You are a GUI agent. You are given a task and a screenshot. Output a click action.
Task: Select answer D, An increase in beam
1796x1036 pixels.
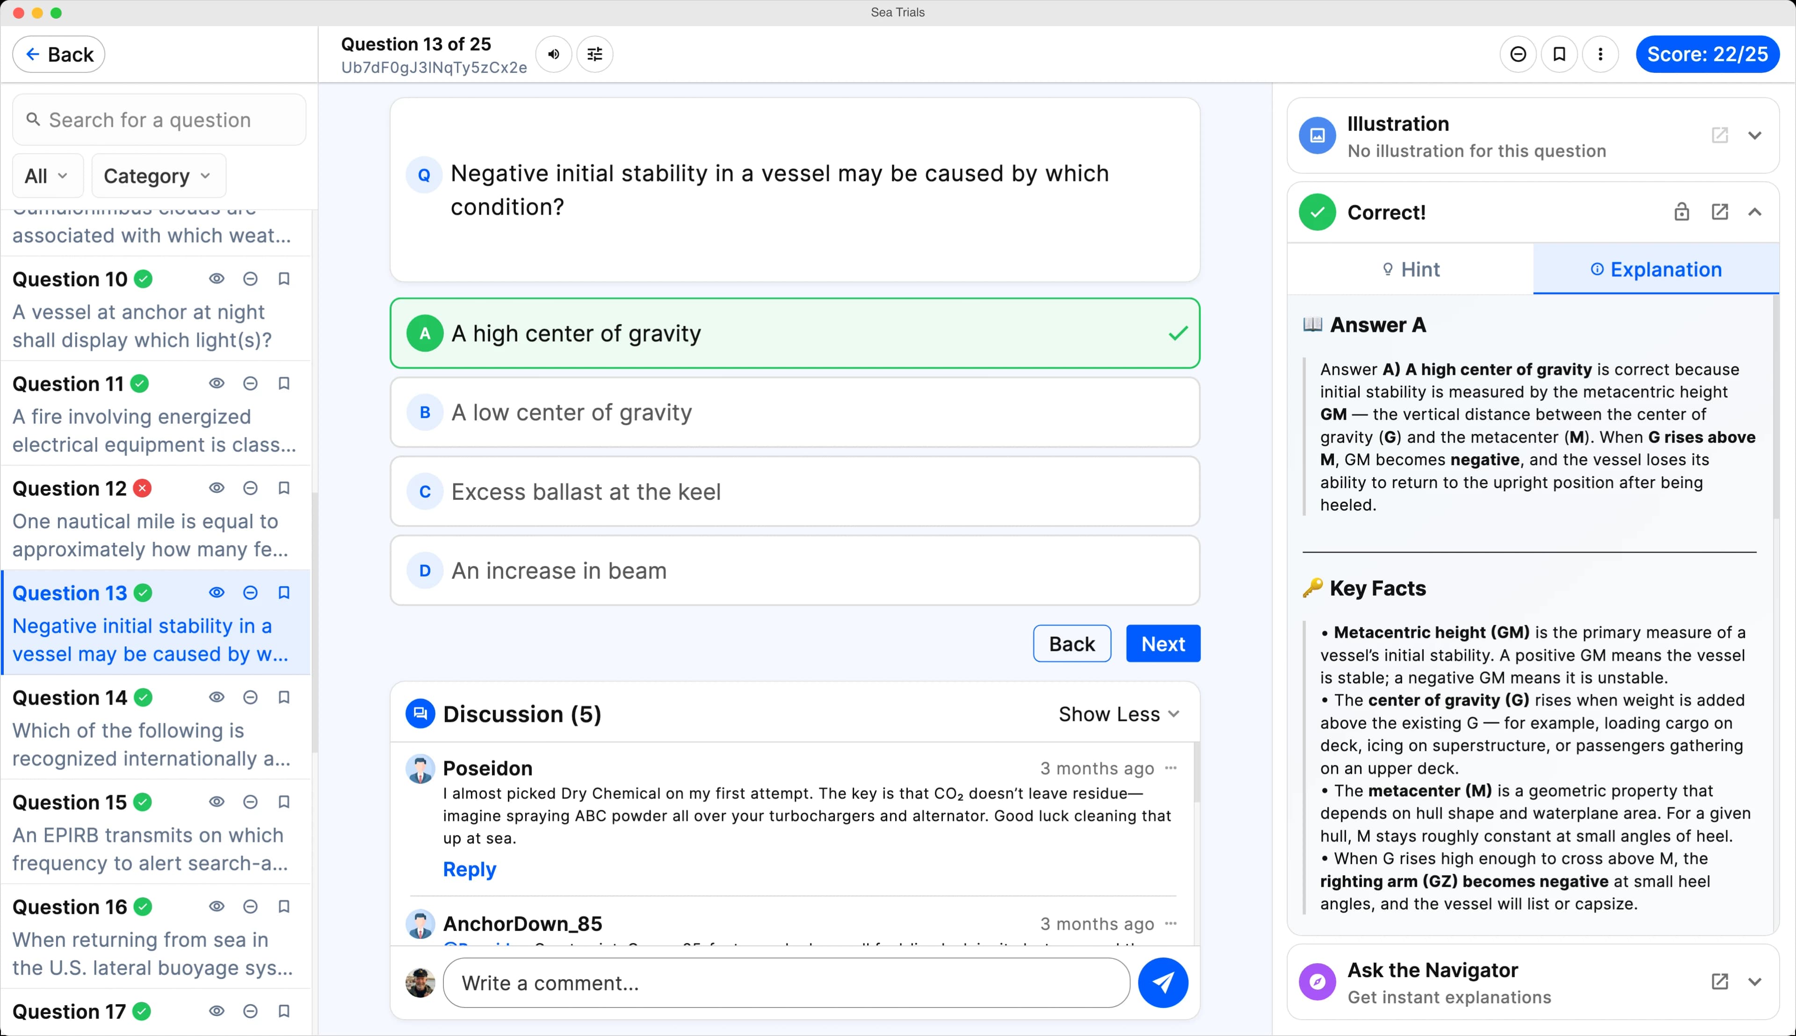pyautogui.click(x=795, y=571)
